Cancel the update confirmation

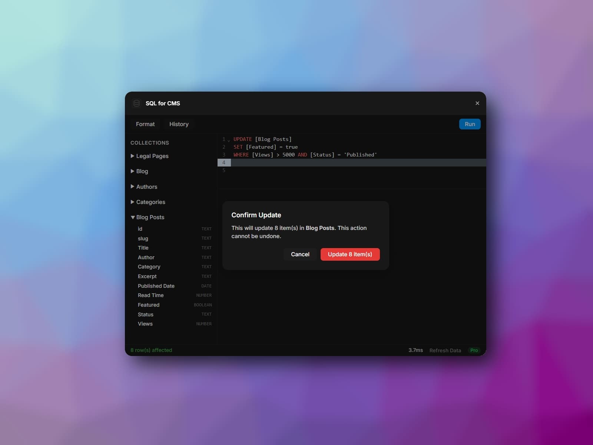[x=300, y=254]
